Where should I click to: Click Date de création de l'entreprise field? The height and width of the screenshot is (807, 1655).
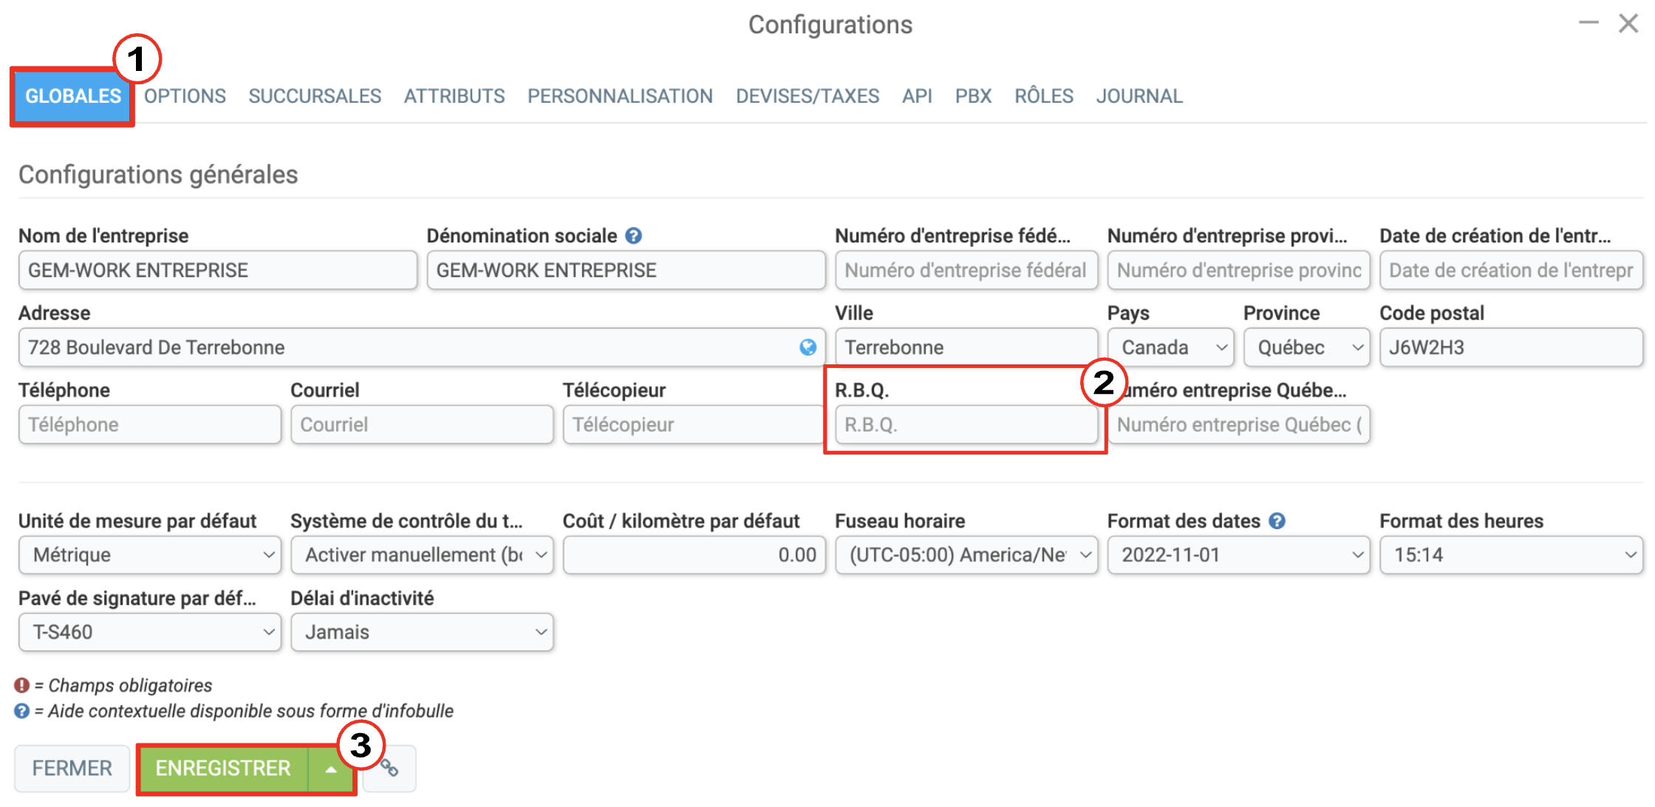(1511, 270)
